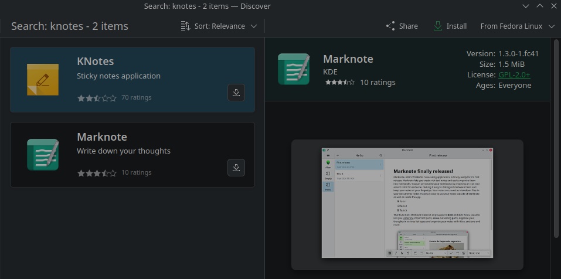Click the 'Search: knotes - 2 items' page heading
Screen dimensions: 561x279
pos(70,26)
